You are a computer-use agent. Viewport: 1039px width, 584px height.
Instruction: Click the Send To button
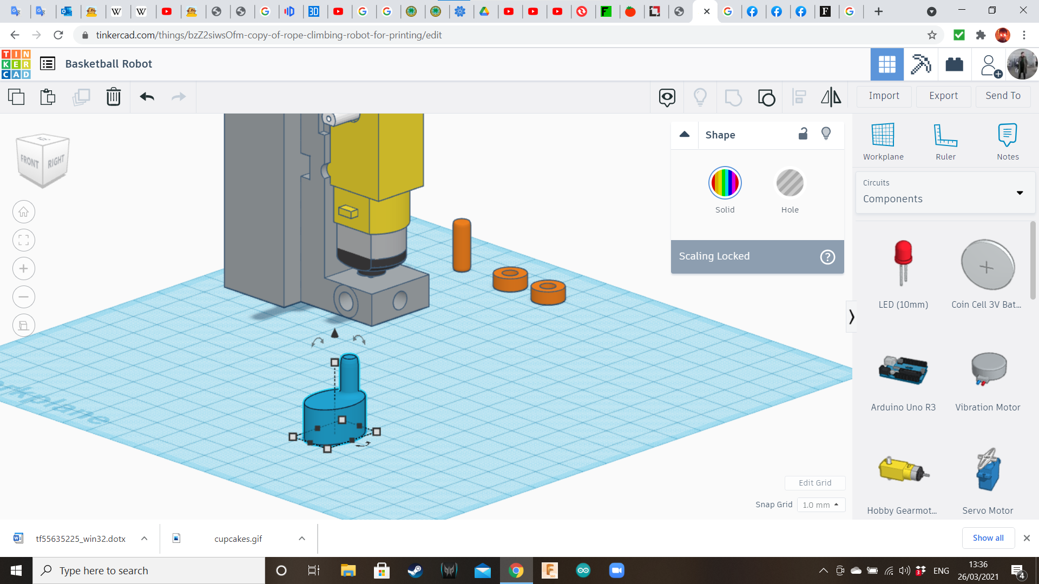click(1002, 96)
